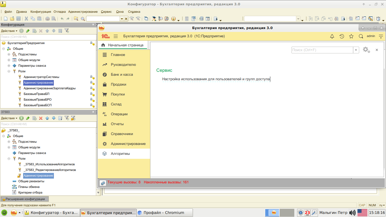Viewport: 386px width, 217px height.
Task: Click the scrollbar down arrow of the 37583 tree
Action: point(98,193)
